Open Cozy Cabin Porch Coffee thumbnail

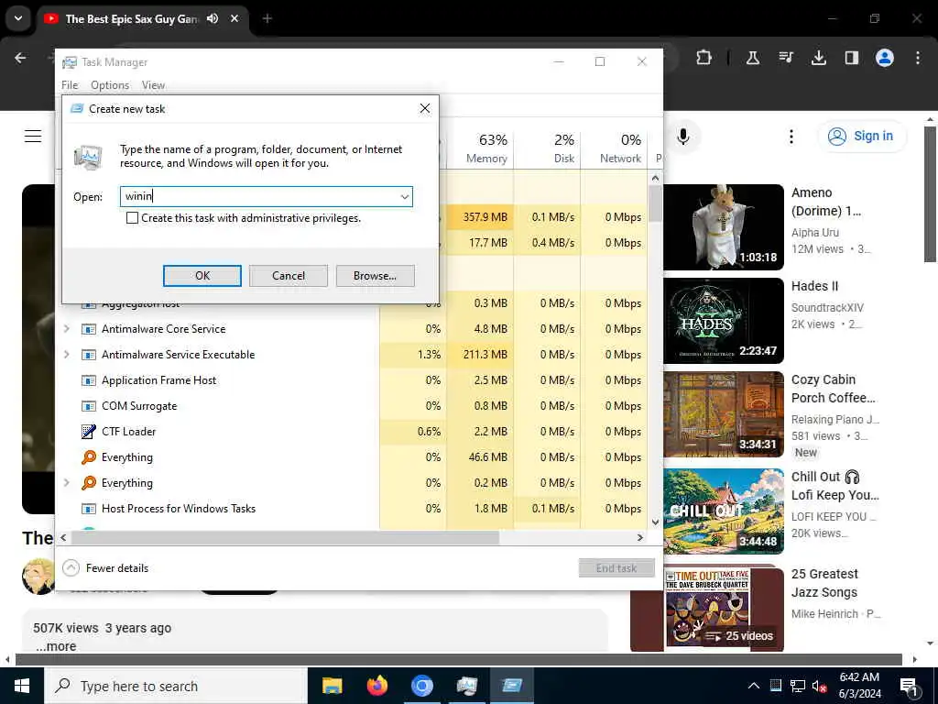(724, 414)
